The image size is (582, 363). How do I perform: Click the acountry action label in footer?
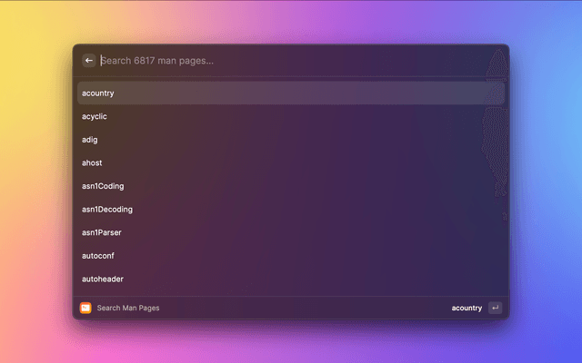(467, 309)
